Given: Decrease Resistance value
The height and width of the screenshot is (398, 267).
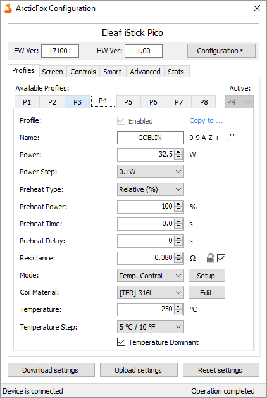Looking at the screenshot, I should pos(178,260).
